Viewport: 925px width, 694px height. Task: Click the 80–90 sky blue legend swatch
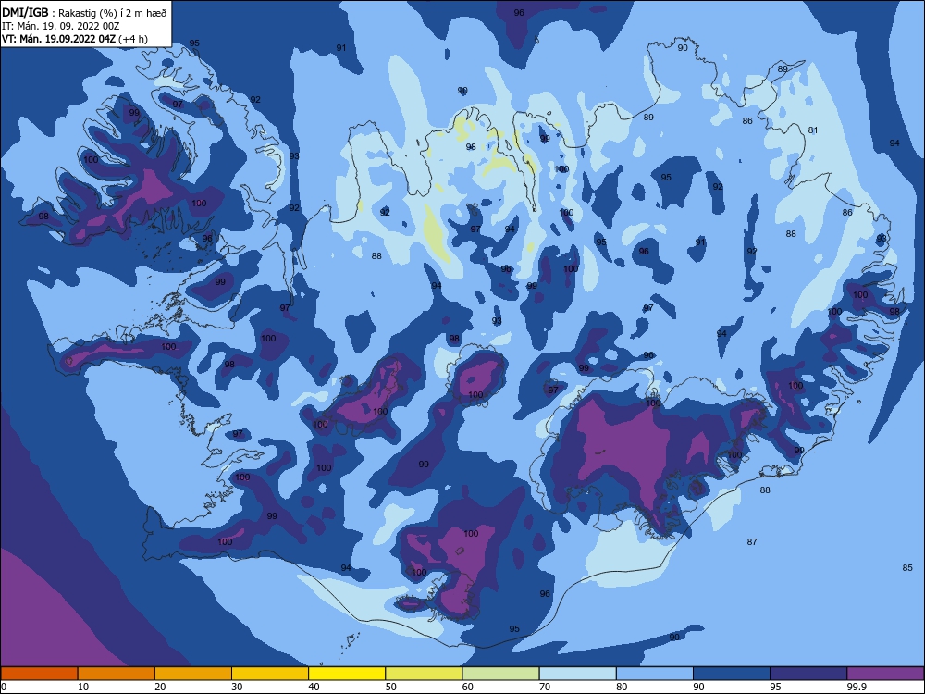(655, 674)
